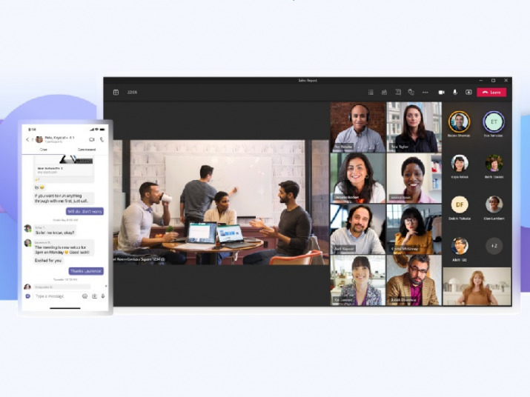Click the 'Excited for you' message

(x=49, y=261)
